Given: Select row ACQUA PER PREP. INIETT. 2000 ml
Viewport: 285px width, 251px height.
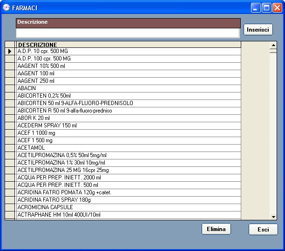Looking at the screenshot, I should [x=129, y=178].
